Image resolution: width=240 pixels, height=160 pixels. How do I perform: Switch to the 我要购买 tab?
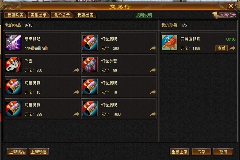tap(15, 15)
